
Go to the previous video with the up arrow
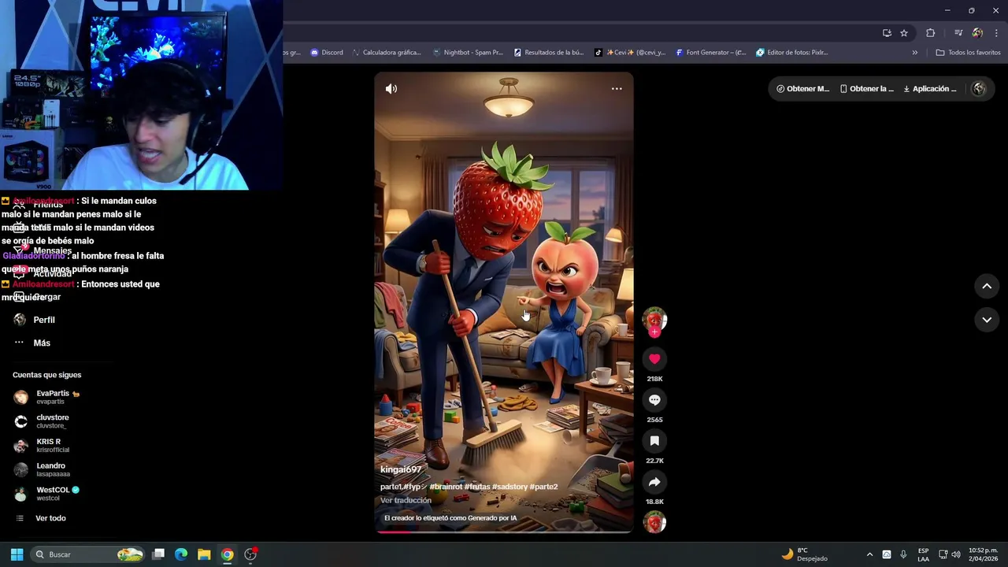click(987, 287)
